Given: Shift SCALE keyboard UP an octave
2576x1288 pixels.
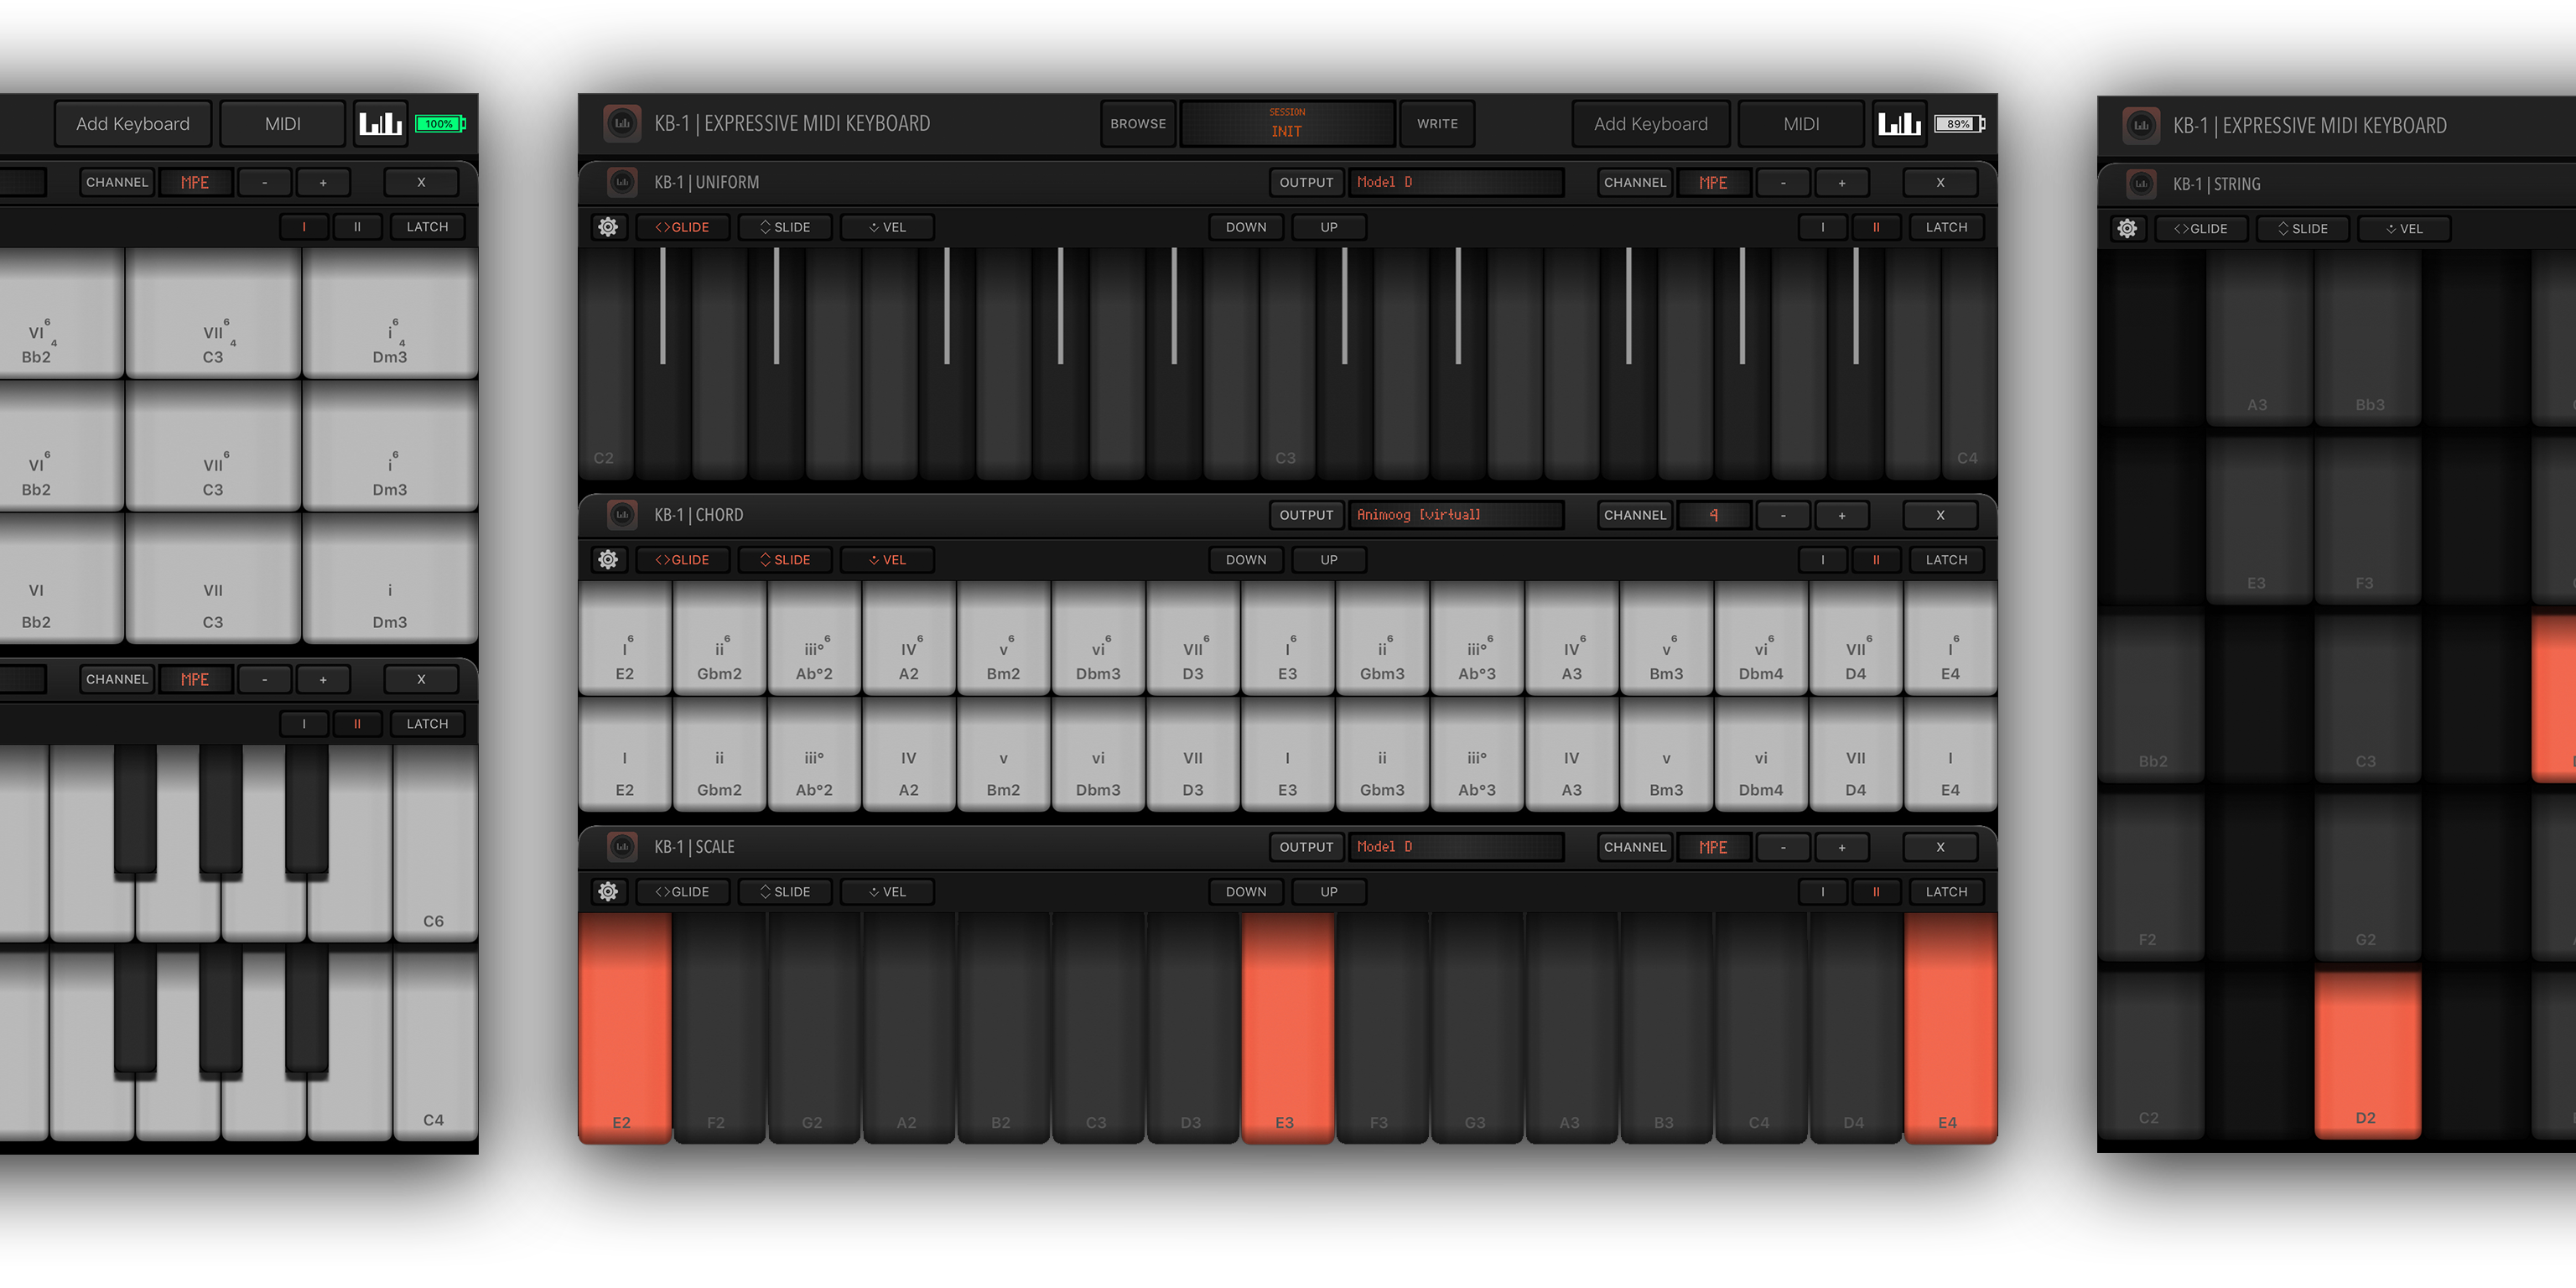Looking at the screenshot, I should [1329, 891].
